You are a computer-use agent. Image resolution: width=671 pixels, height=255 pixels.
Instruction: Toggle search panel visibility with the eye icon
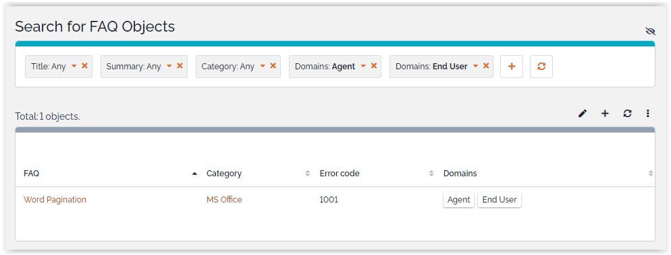pos(650,31)
